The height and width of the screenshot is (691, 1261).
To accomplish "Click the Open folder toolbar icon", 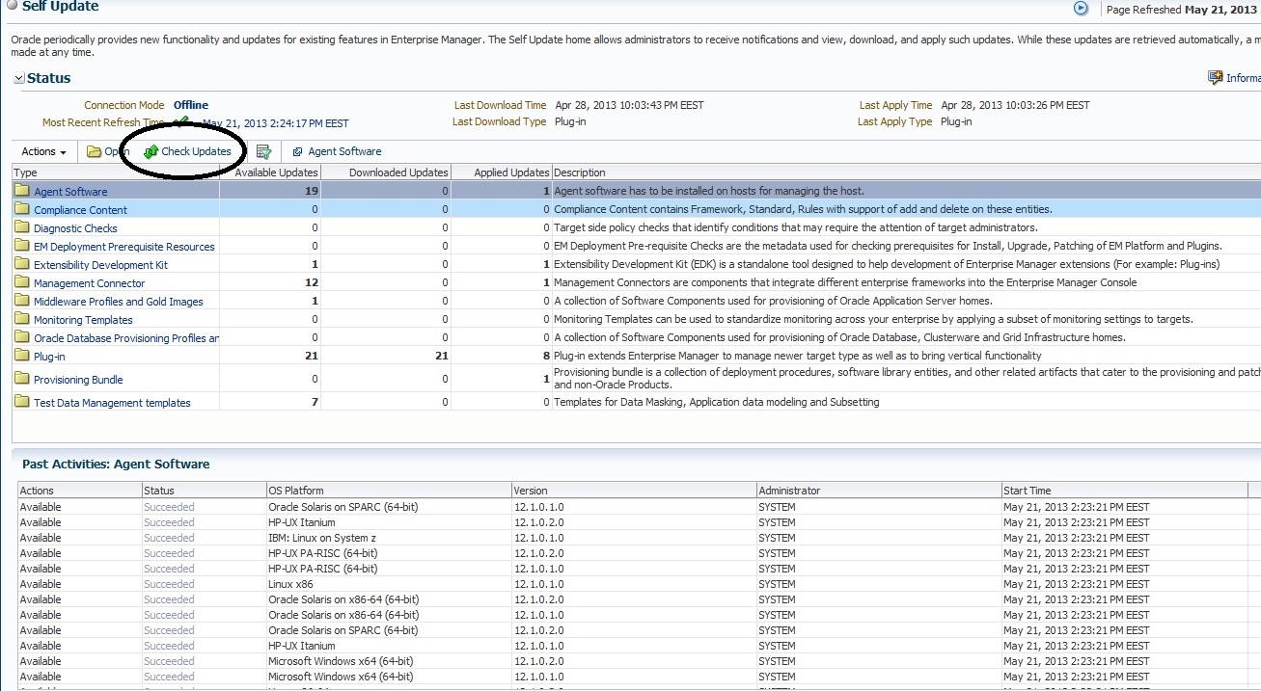I will tap(94, 151).
